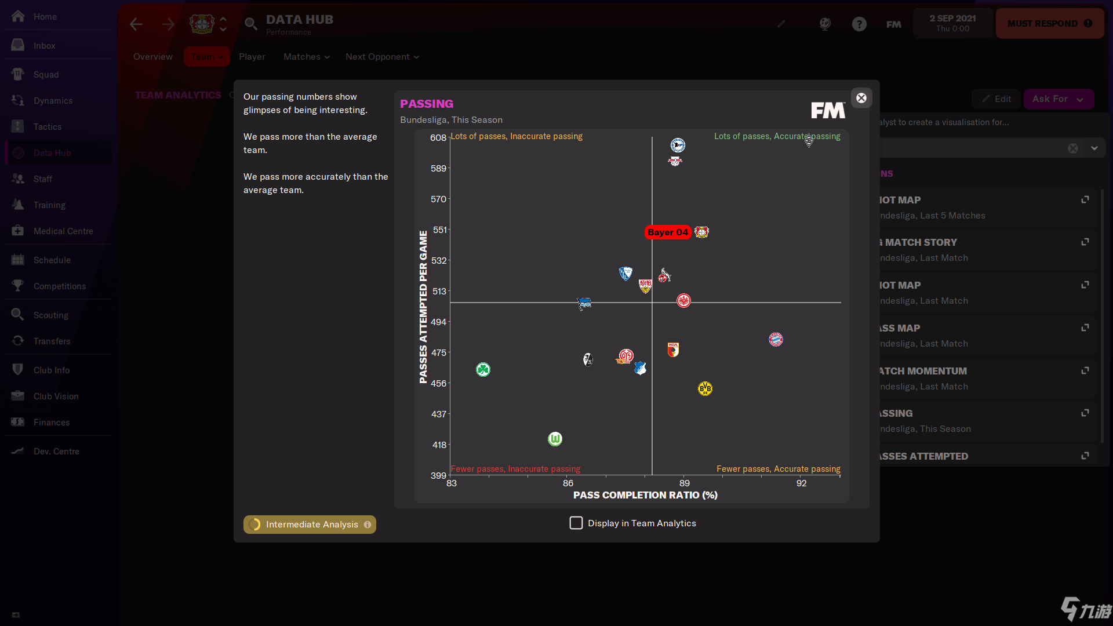
Task: Toggle Display in Team Analytics checkbox
Action: tap(576, 523)
